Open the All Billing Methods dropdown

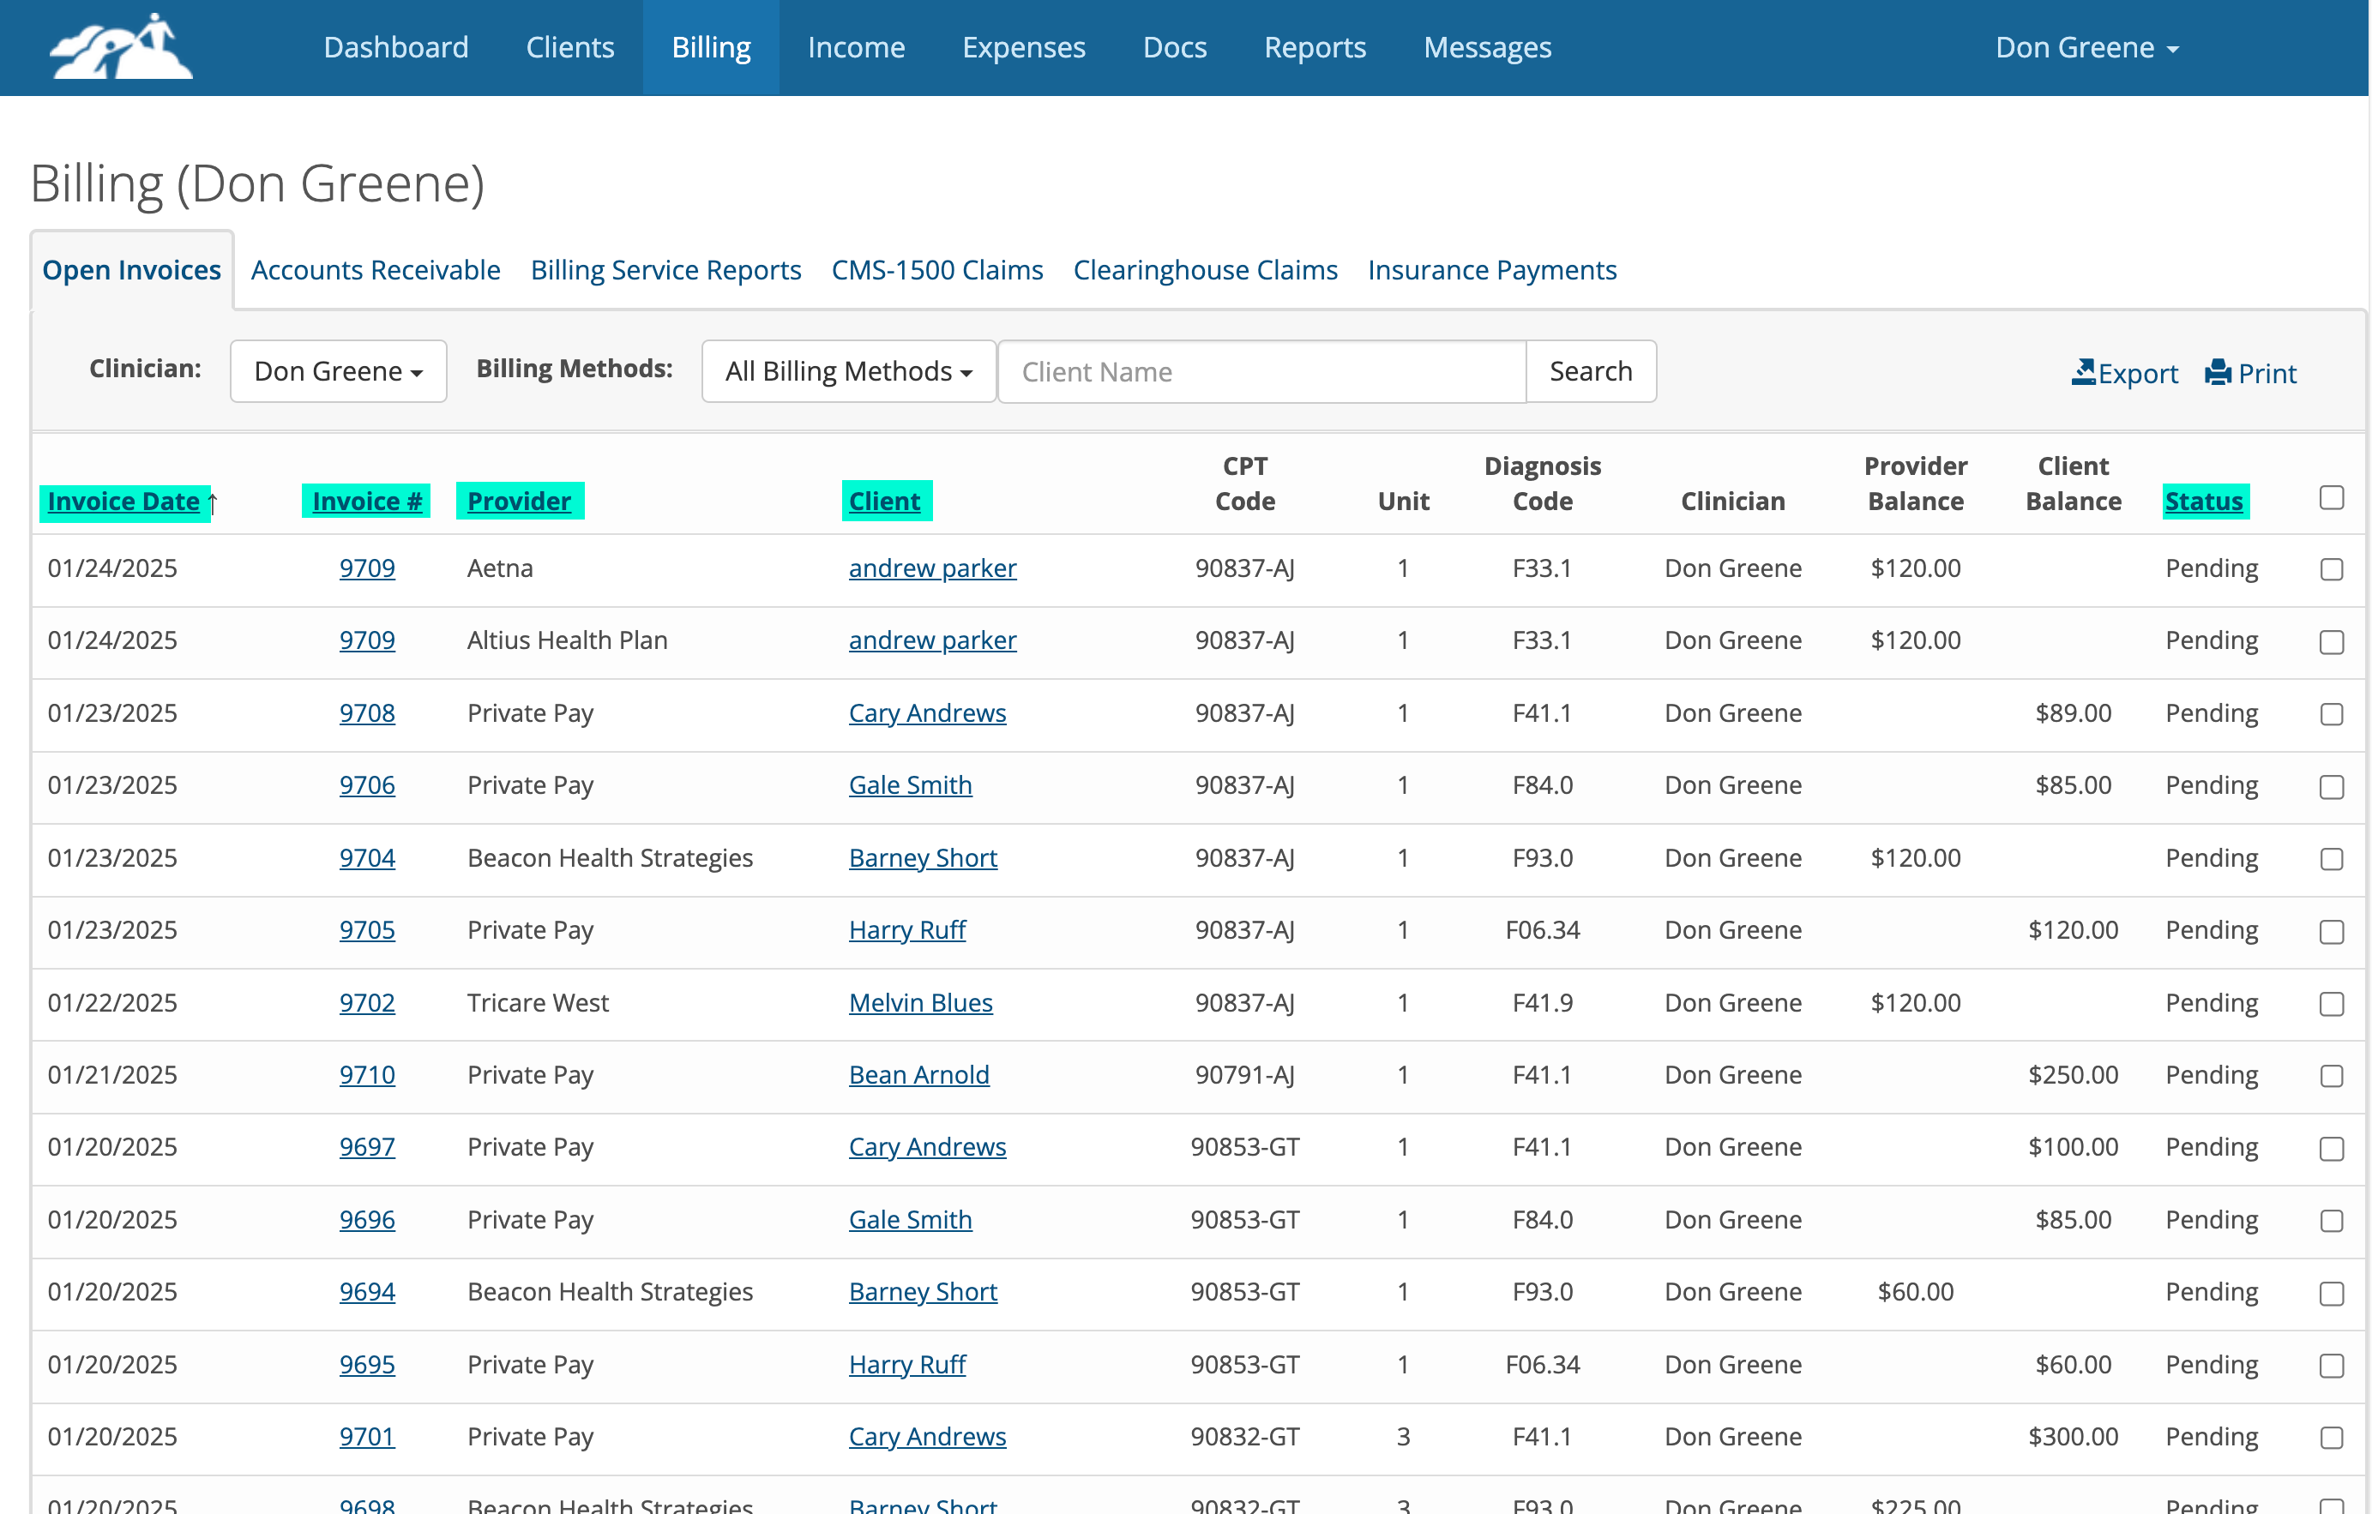847,371
